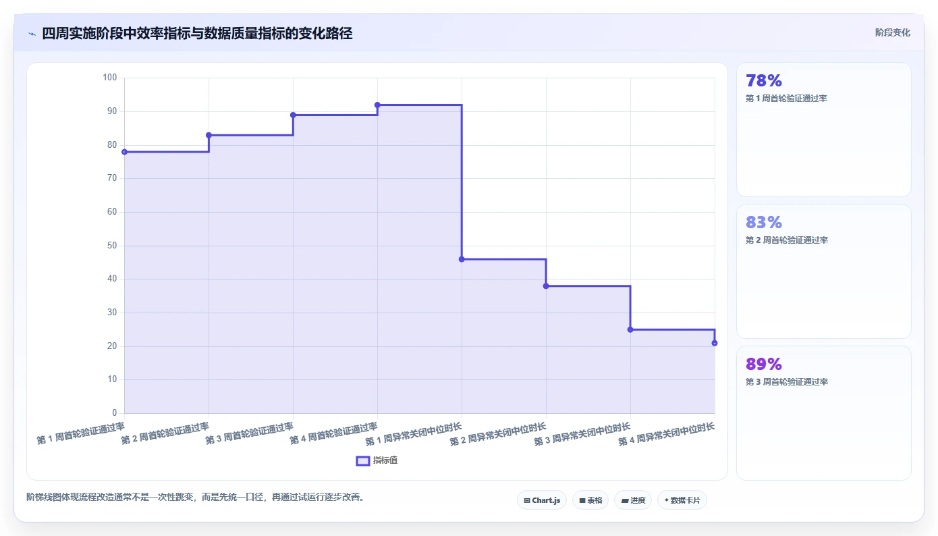Click the 78% value text
Viewport: 938px width, 536px height.
764,81
